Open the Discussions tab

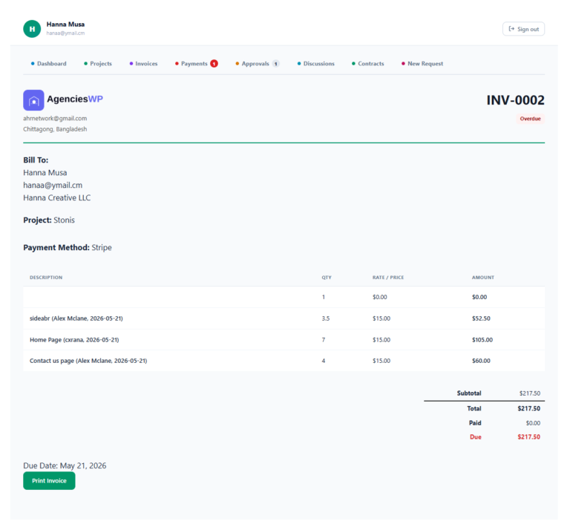316,64
